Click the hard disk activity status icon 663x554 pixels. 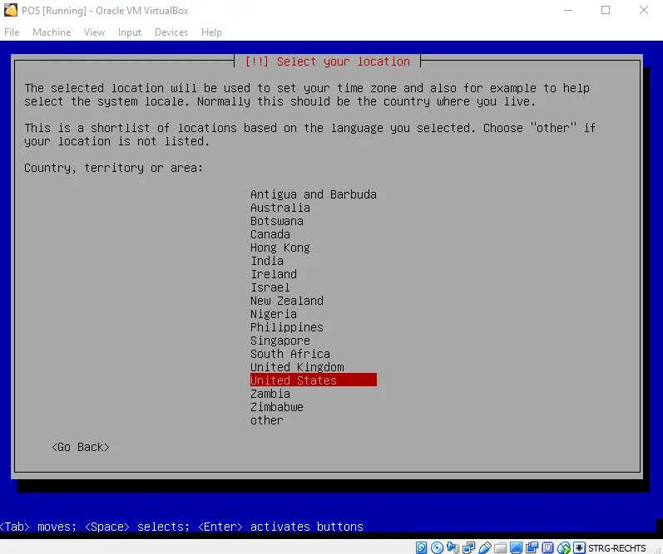(x=421, y=547)
